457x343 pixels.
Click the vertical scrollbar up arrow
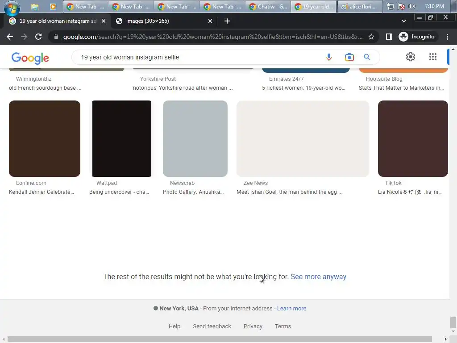[x=453, y=49]
